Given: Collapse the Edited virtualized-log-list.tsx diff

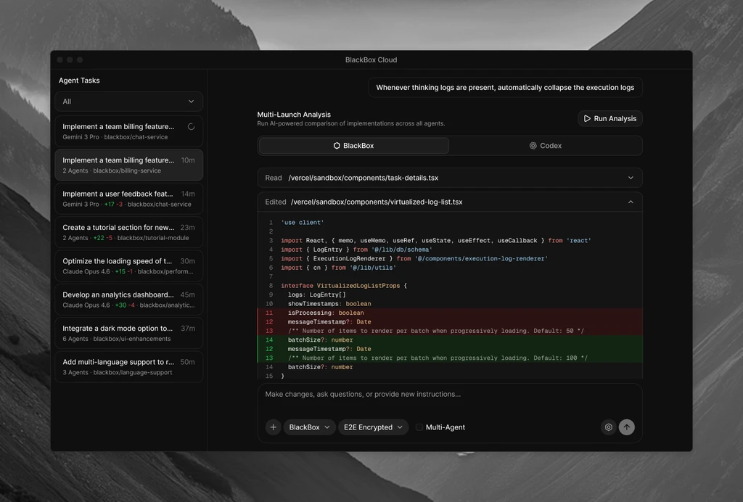Looking at the screenshot, I should point(631,202).
